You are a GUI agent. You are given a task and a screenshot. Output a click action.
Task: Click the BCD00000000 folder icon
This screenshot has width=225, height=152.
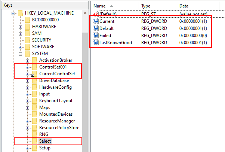click(27, 20)
